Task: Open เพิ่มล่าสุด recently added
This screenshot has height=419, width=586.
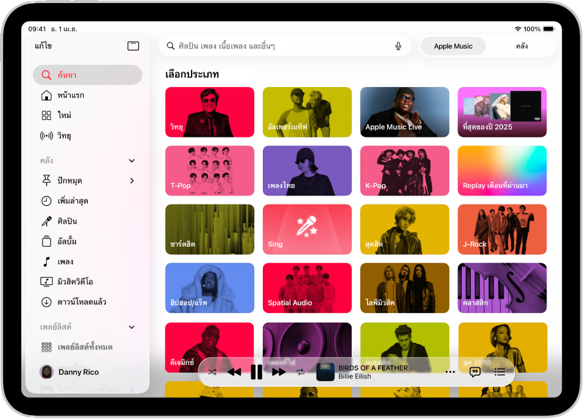Action: [x=88, y=201]
